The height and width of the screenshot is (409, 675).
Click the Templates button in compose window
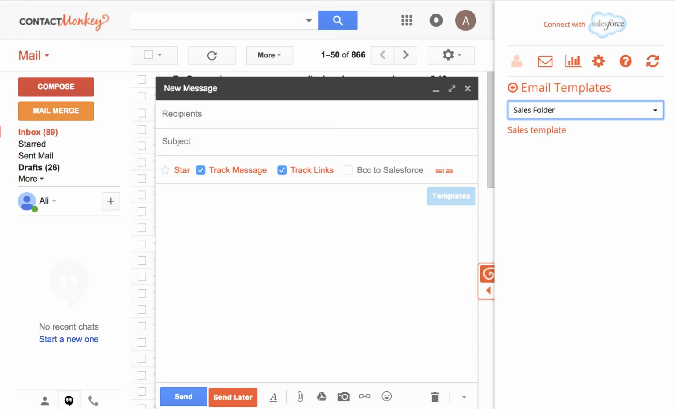[x=451, y=196]
